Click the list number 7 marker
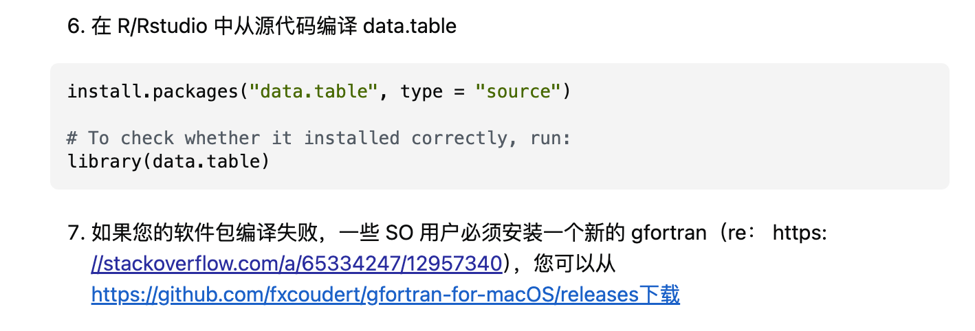 [x=76, y=233]
